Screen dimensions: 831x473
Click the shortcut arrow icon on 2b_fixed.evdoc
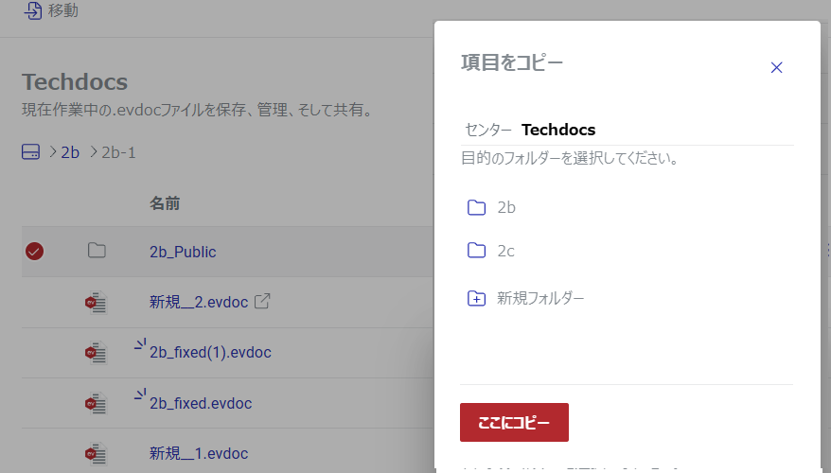click(140, 394)
